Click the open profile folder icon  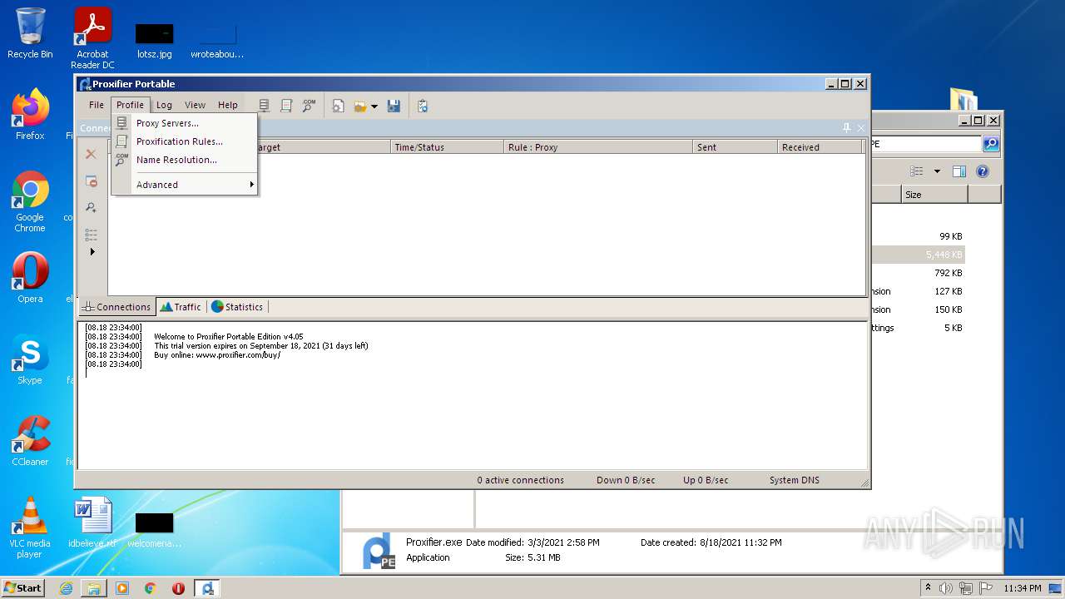tap(360, 106)
